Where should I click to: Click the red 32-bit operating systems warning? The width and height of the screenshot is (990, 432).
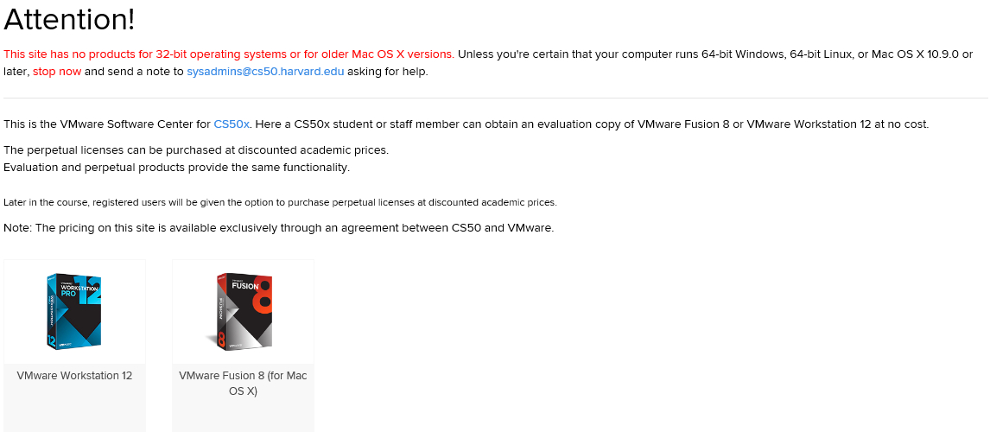pos(229,54)
